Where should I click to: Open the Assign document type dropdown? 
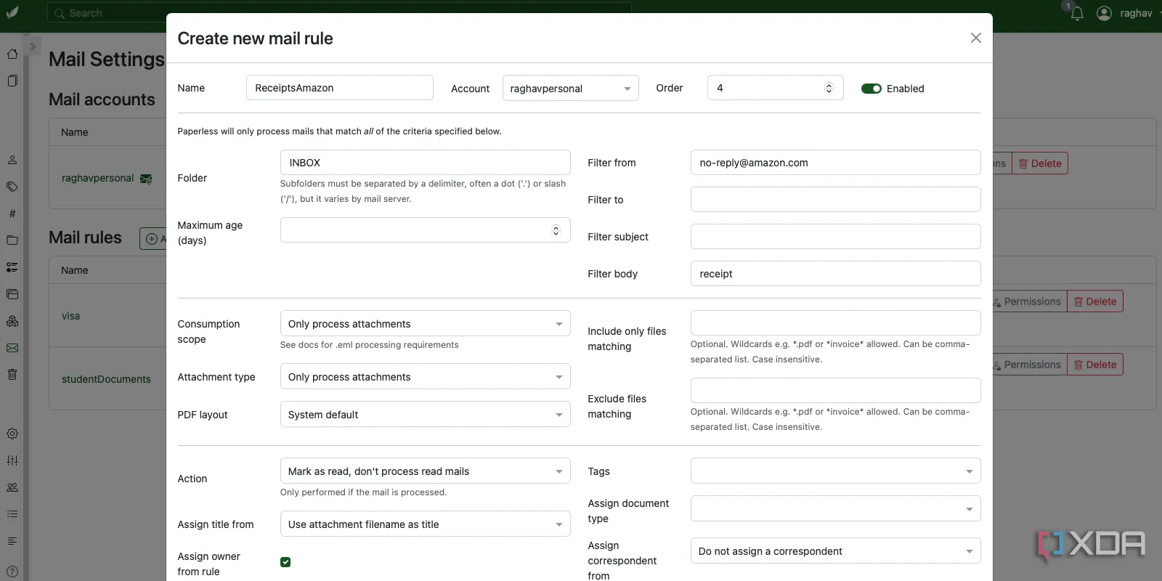point(835,509)
